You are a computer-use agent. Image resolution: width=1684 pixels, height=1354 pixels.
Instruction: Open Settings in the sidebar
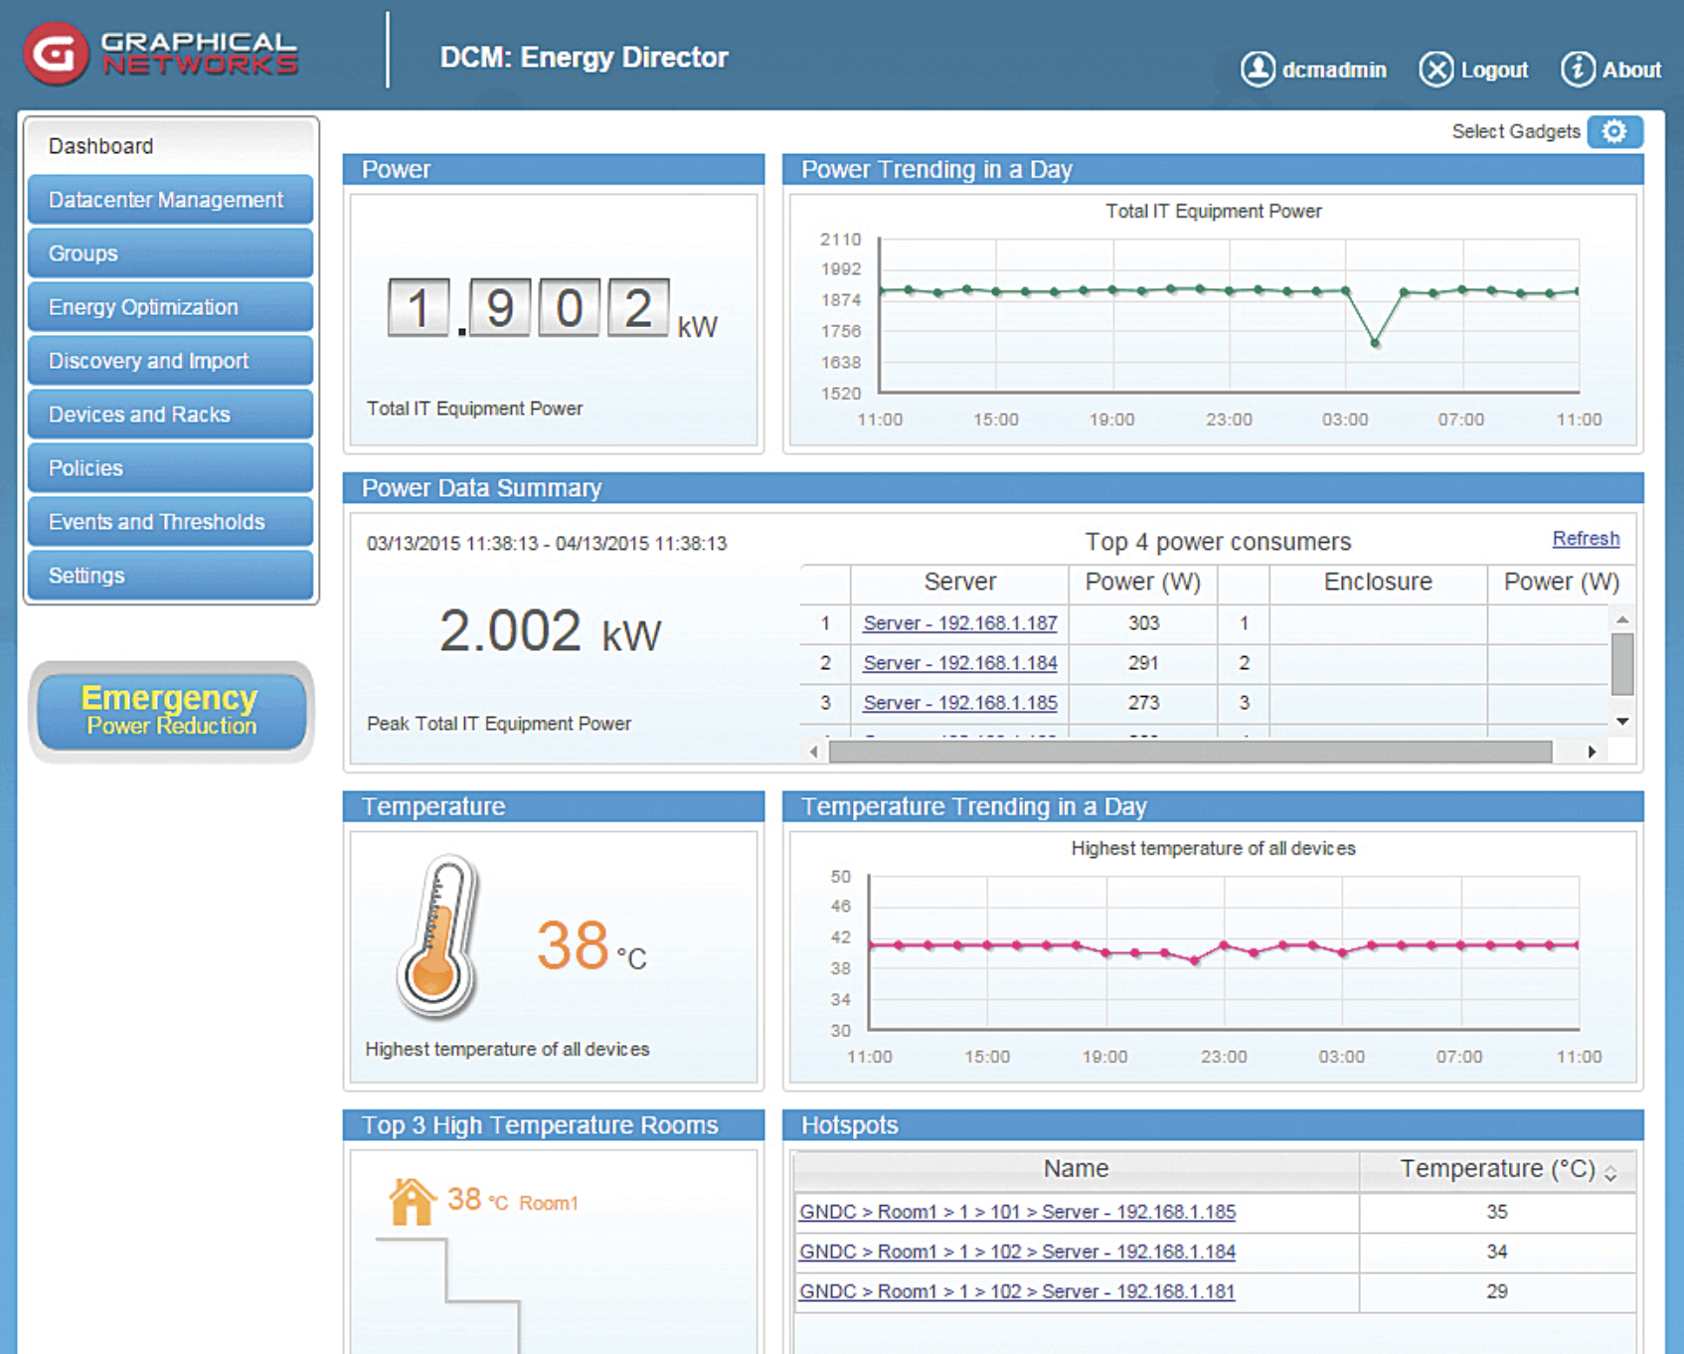[171, 576]
